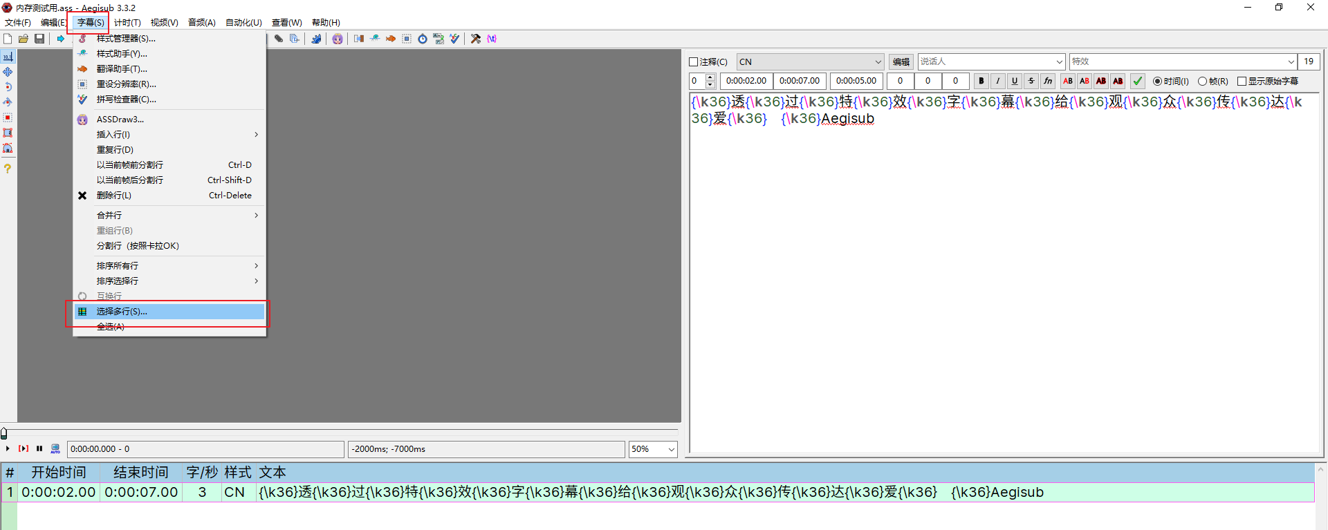
Task: Click the font name fn button
Action: (x=1048, y=81)
